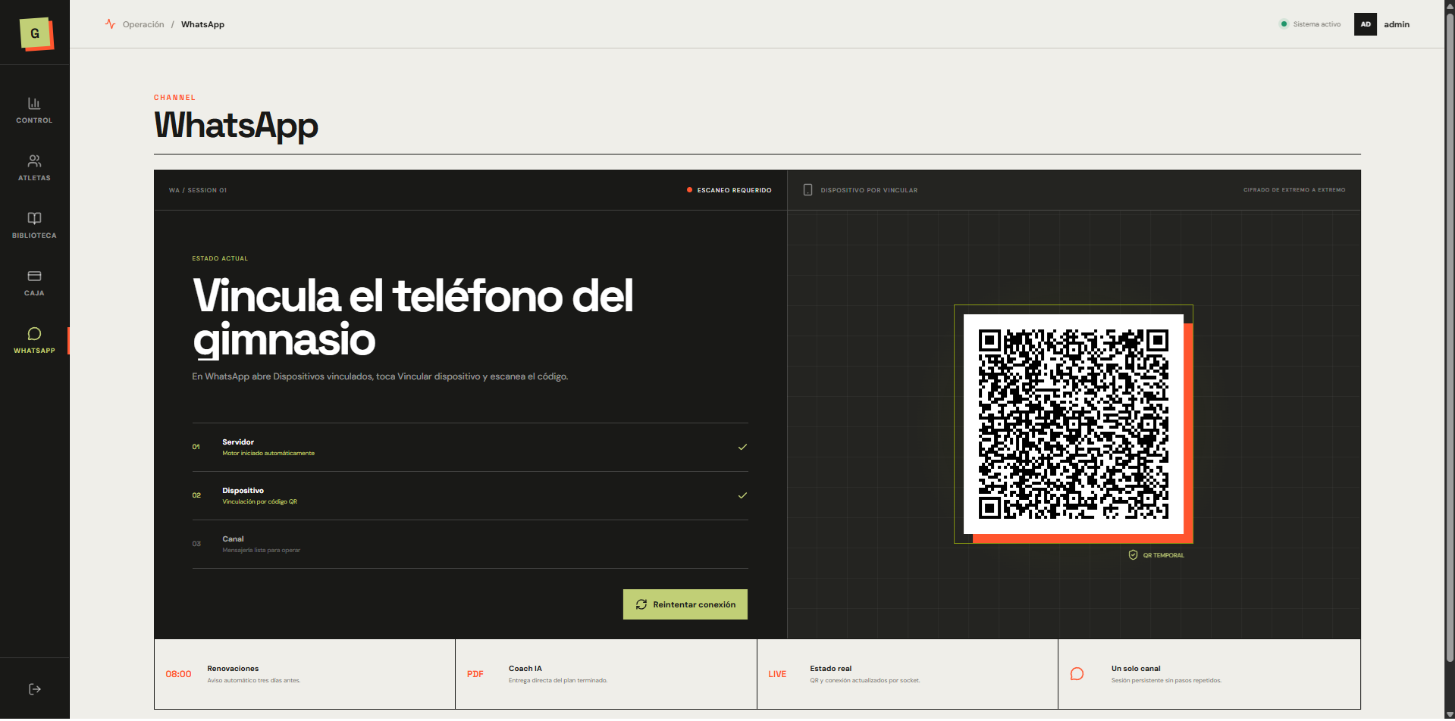Click 'CIFRADO DE EXTREMO A EXTREMO' text

coord(1294,190)
